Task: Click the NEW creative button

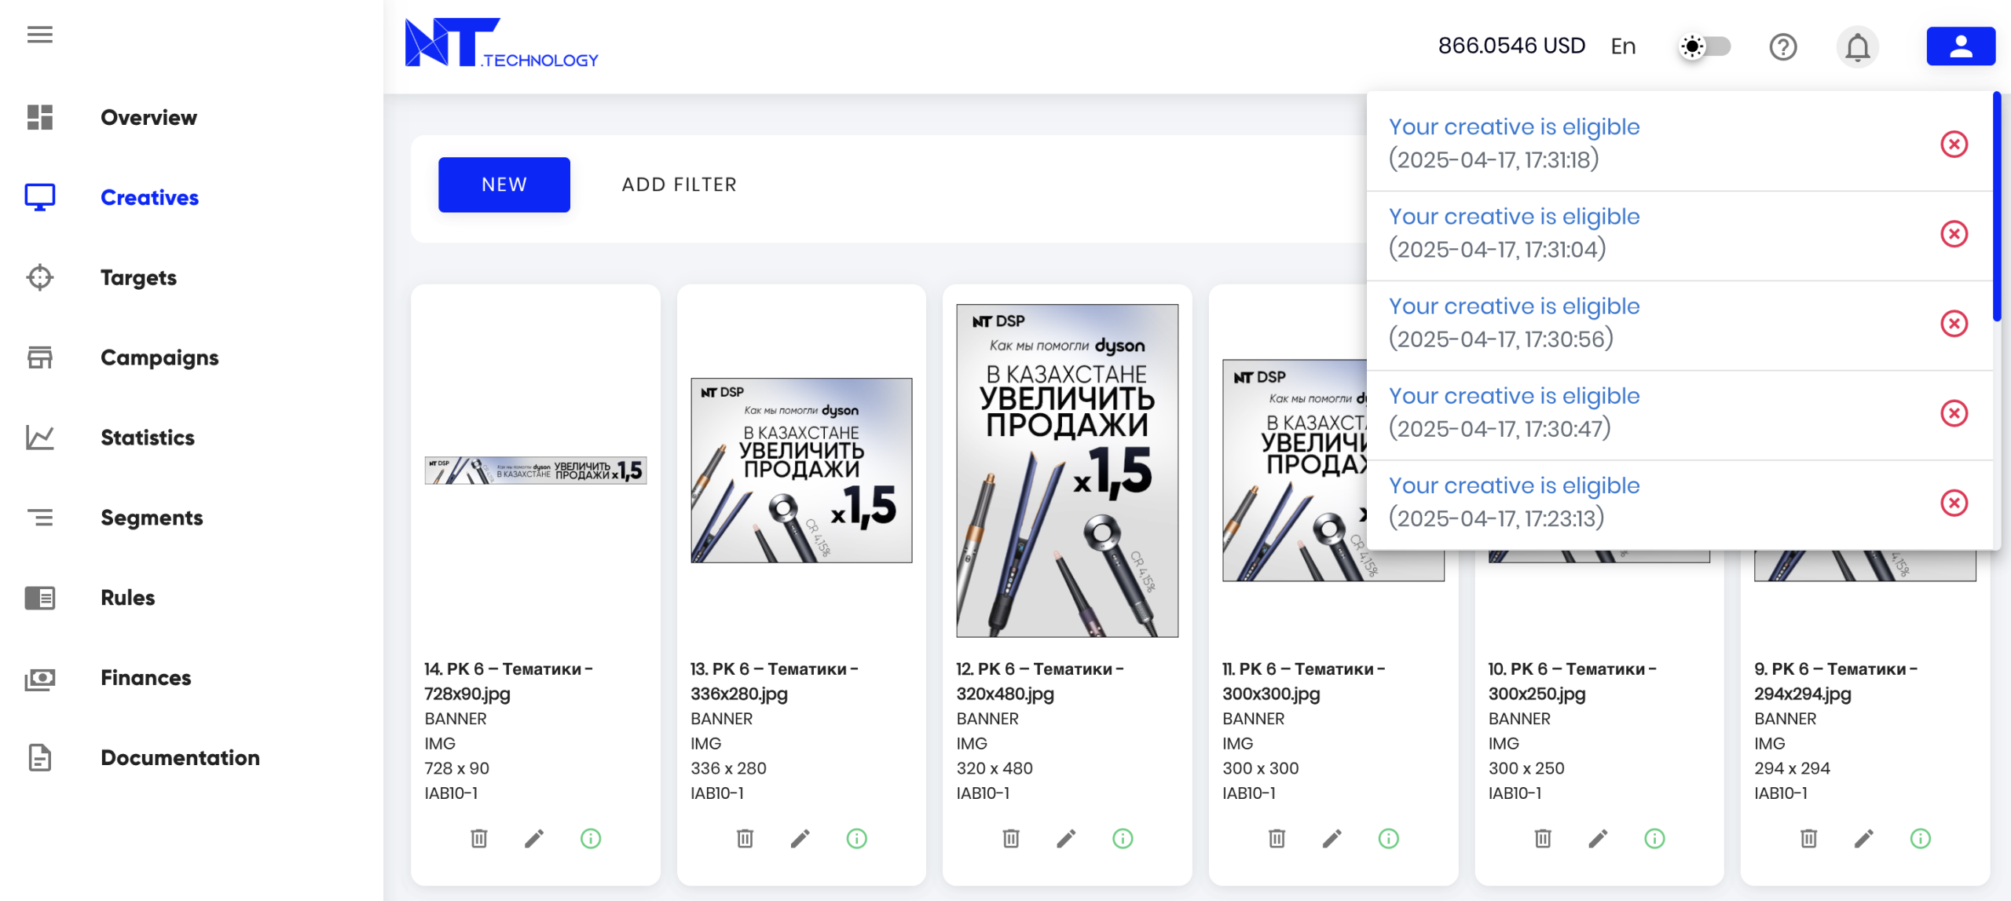Action: click(x=504, y=185)
